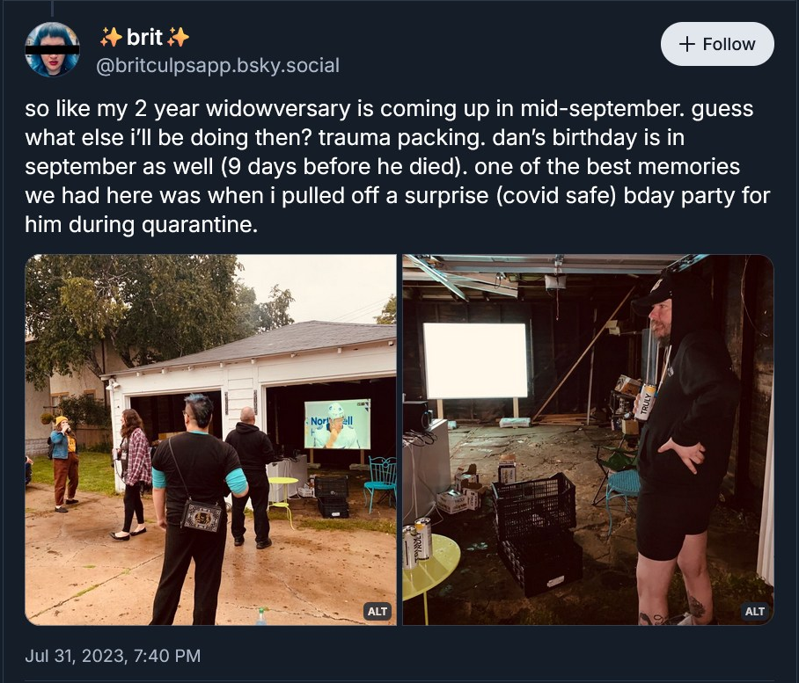This screenshot has height=683, width=799.
Task: Show ALT text for the left photo
Action: click(x=378, y=611)
